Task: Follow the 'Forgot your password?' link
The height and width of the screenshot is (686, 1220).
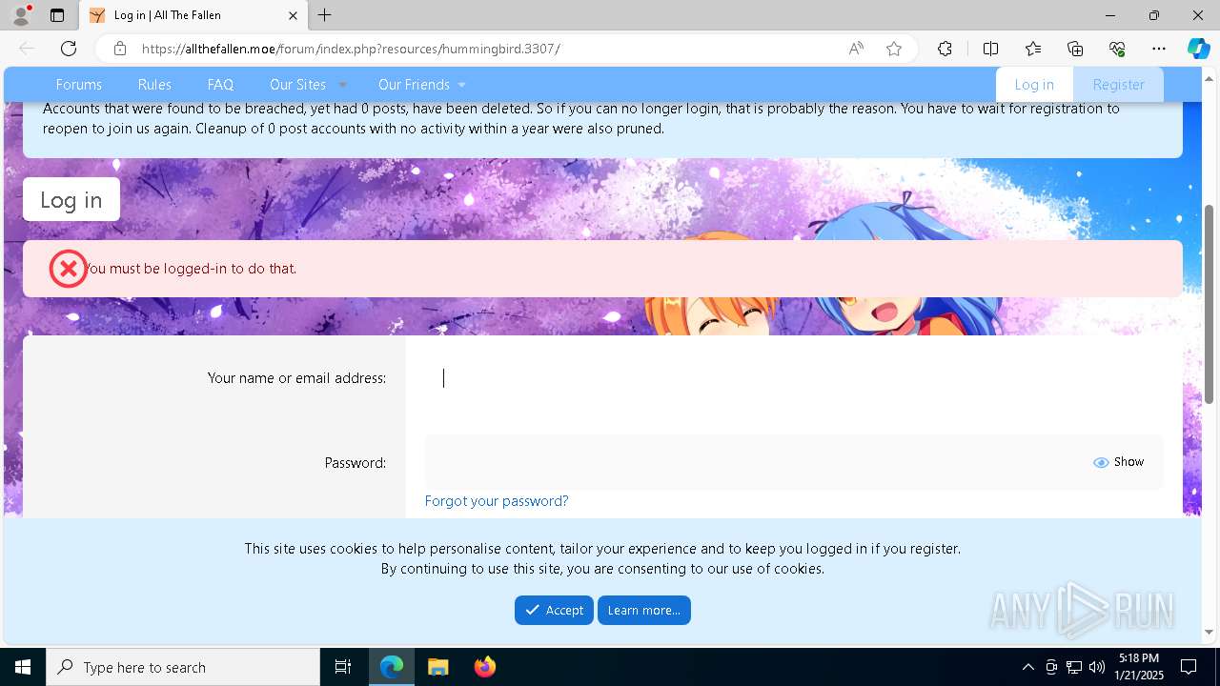Action: coord(497,501)
